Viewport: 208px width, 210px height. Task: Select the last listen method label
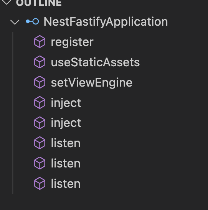tap(66, 184)
